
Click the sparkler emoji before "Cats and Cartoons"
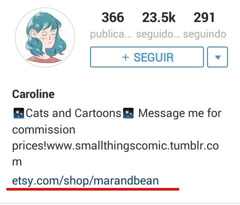pyautogui.click(x=18, y=113)
